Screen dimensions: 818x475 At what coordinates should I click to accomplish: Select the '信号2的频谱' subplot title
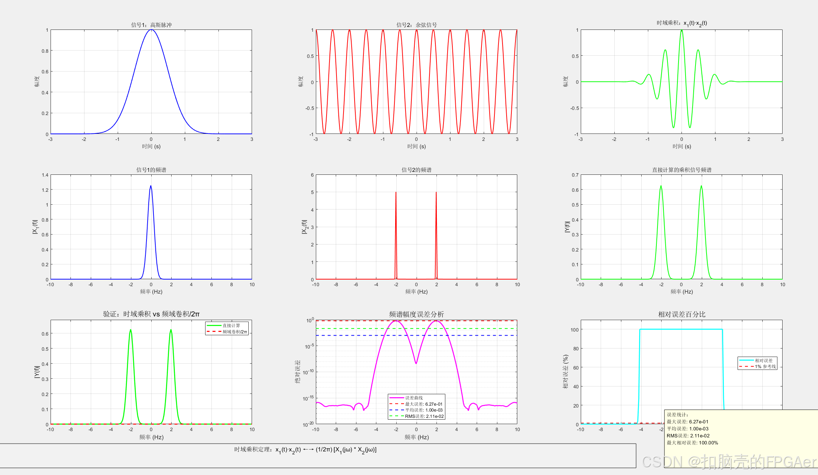point(417,170)
